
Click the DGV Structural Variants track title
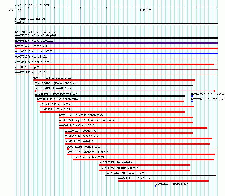click(x=35, y=32)
